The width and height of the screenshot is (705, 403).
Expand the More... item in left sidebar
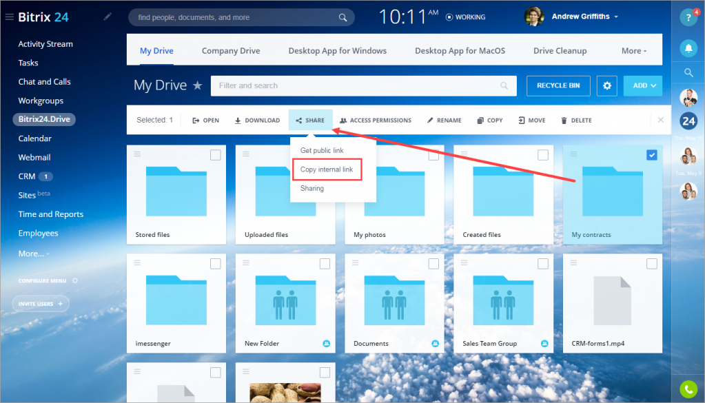point(33,254)
